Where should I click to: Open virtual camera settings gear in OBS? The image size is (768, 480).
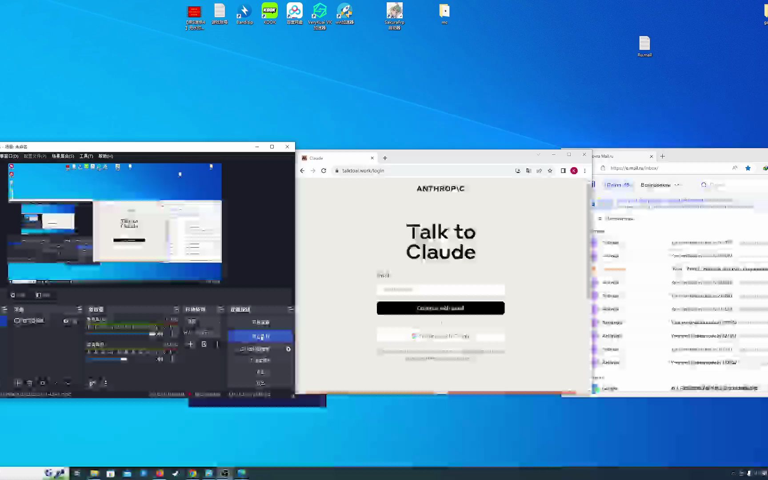click(288, 349)
